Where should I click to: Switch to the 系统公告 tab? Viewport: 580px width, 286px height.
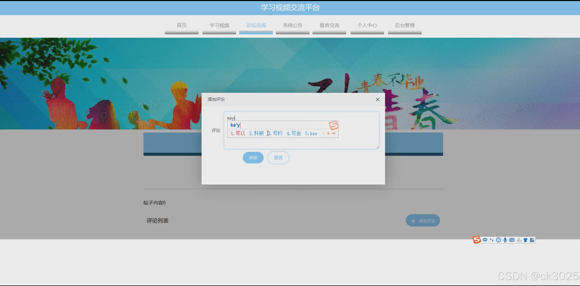point(293,25)
